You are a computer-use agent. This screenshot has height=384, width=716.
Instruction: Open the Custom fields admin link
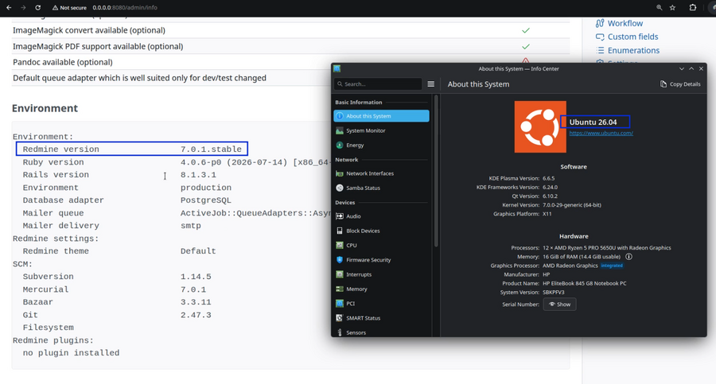632,37
